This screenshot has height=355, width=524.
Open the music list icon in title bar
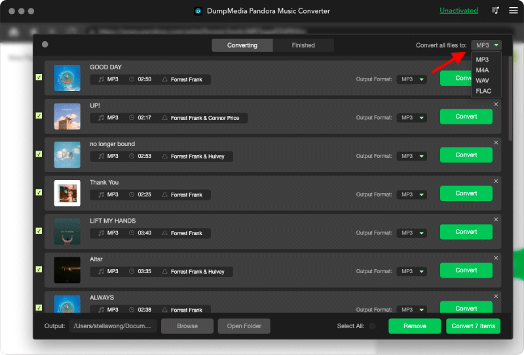point(496,10)
